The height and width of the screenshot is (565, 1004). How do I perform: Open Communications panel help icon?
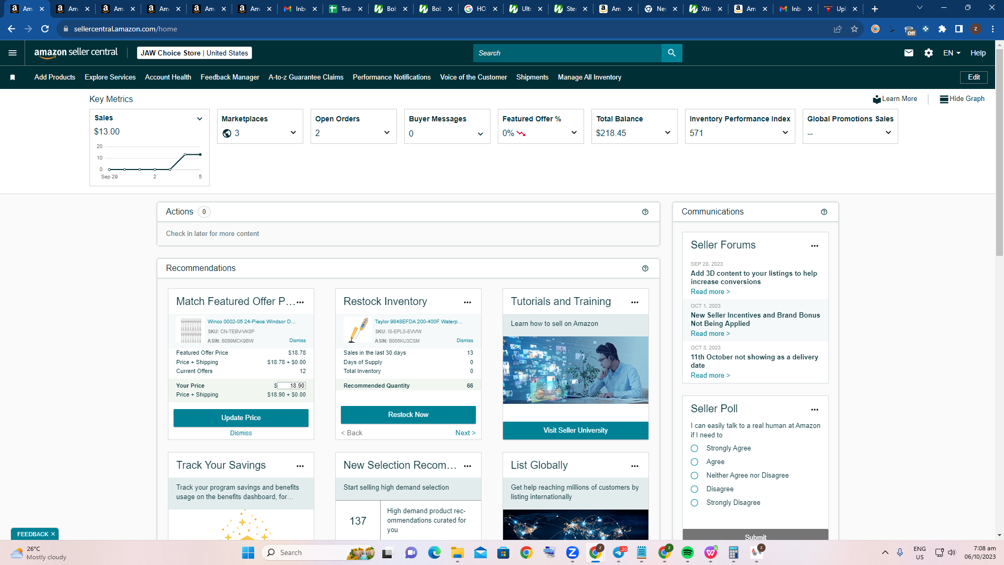[824, 212]
